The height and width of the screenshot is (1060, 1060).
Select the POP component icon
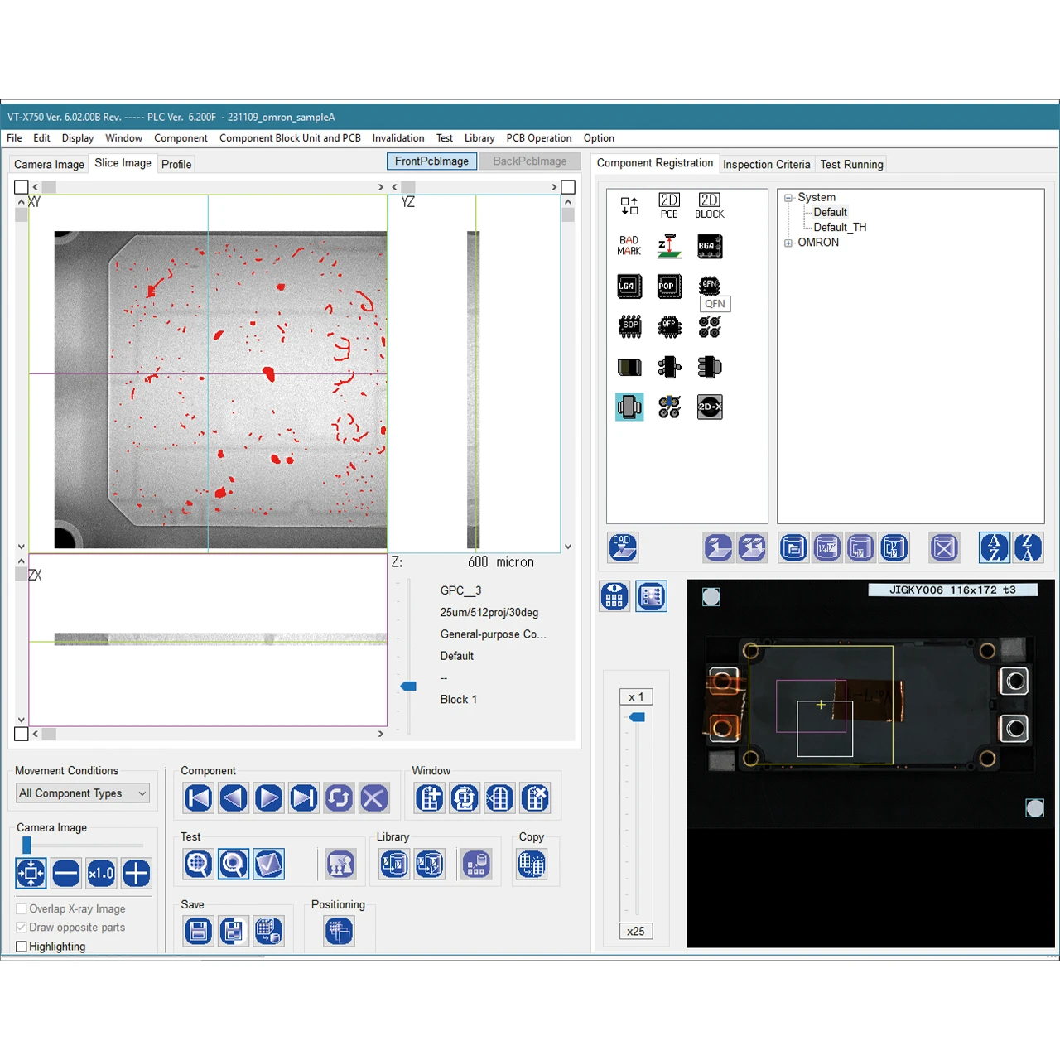click(x=669, y=287)
